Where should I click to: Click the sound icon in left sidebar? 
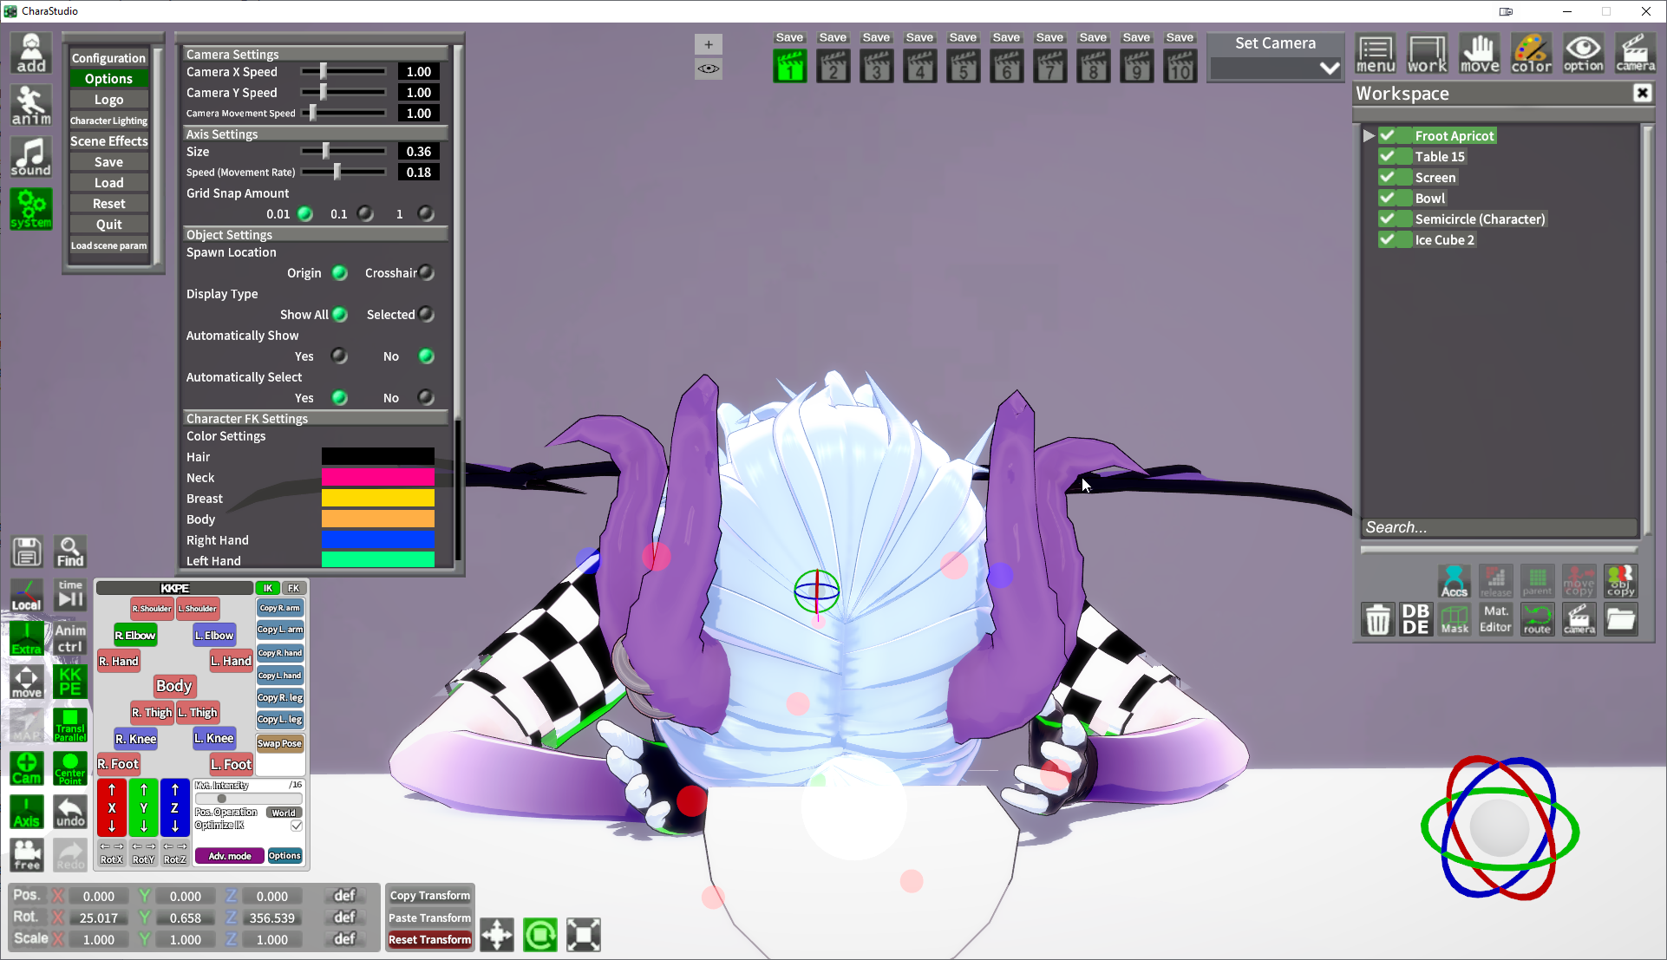point(31,157)
